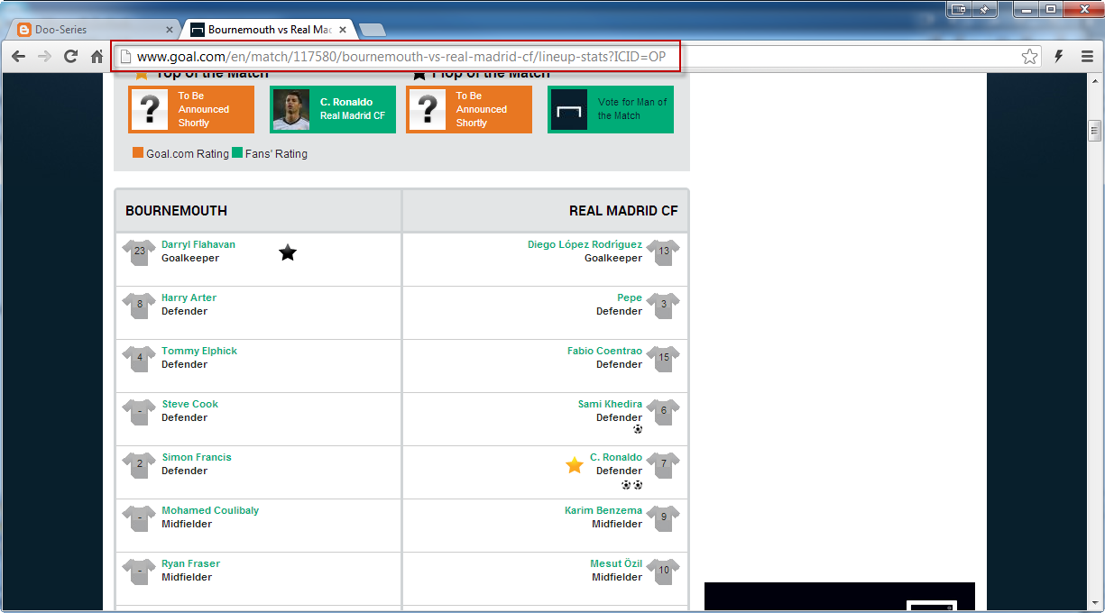Close the Doo-Series tab

click(x=169, y=30)
